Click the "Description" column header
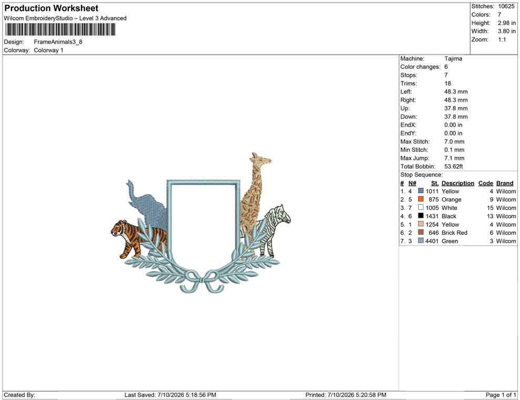 pos(458,183)
